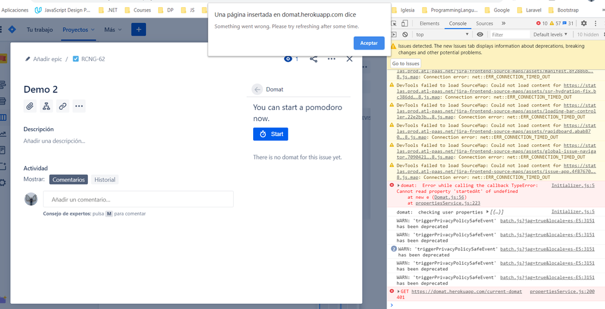Open DevTools settings gear
The height and width of the screenshot is (309, 605).
coord(584,24)
